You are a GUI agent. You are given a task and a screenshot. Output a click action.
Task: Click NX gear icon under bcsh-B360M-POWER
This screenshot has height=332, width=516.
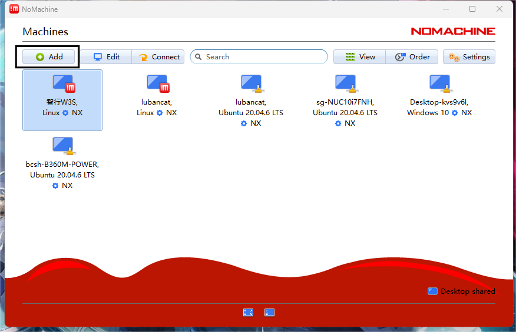click(55, 186)
